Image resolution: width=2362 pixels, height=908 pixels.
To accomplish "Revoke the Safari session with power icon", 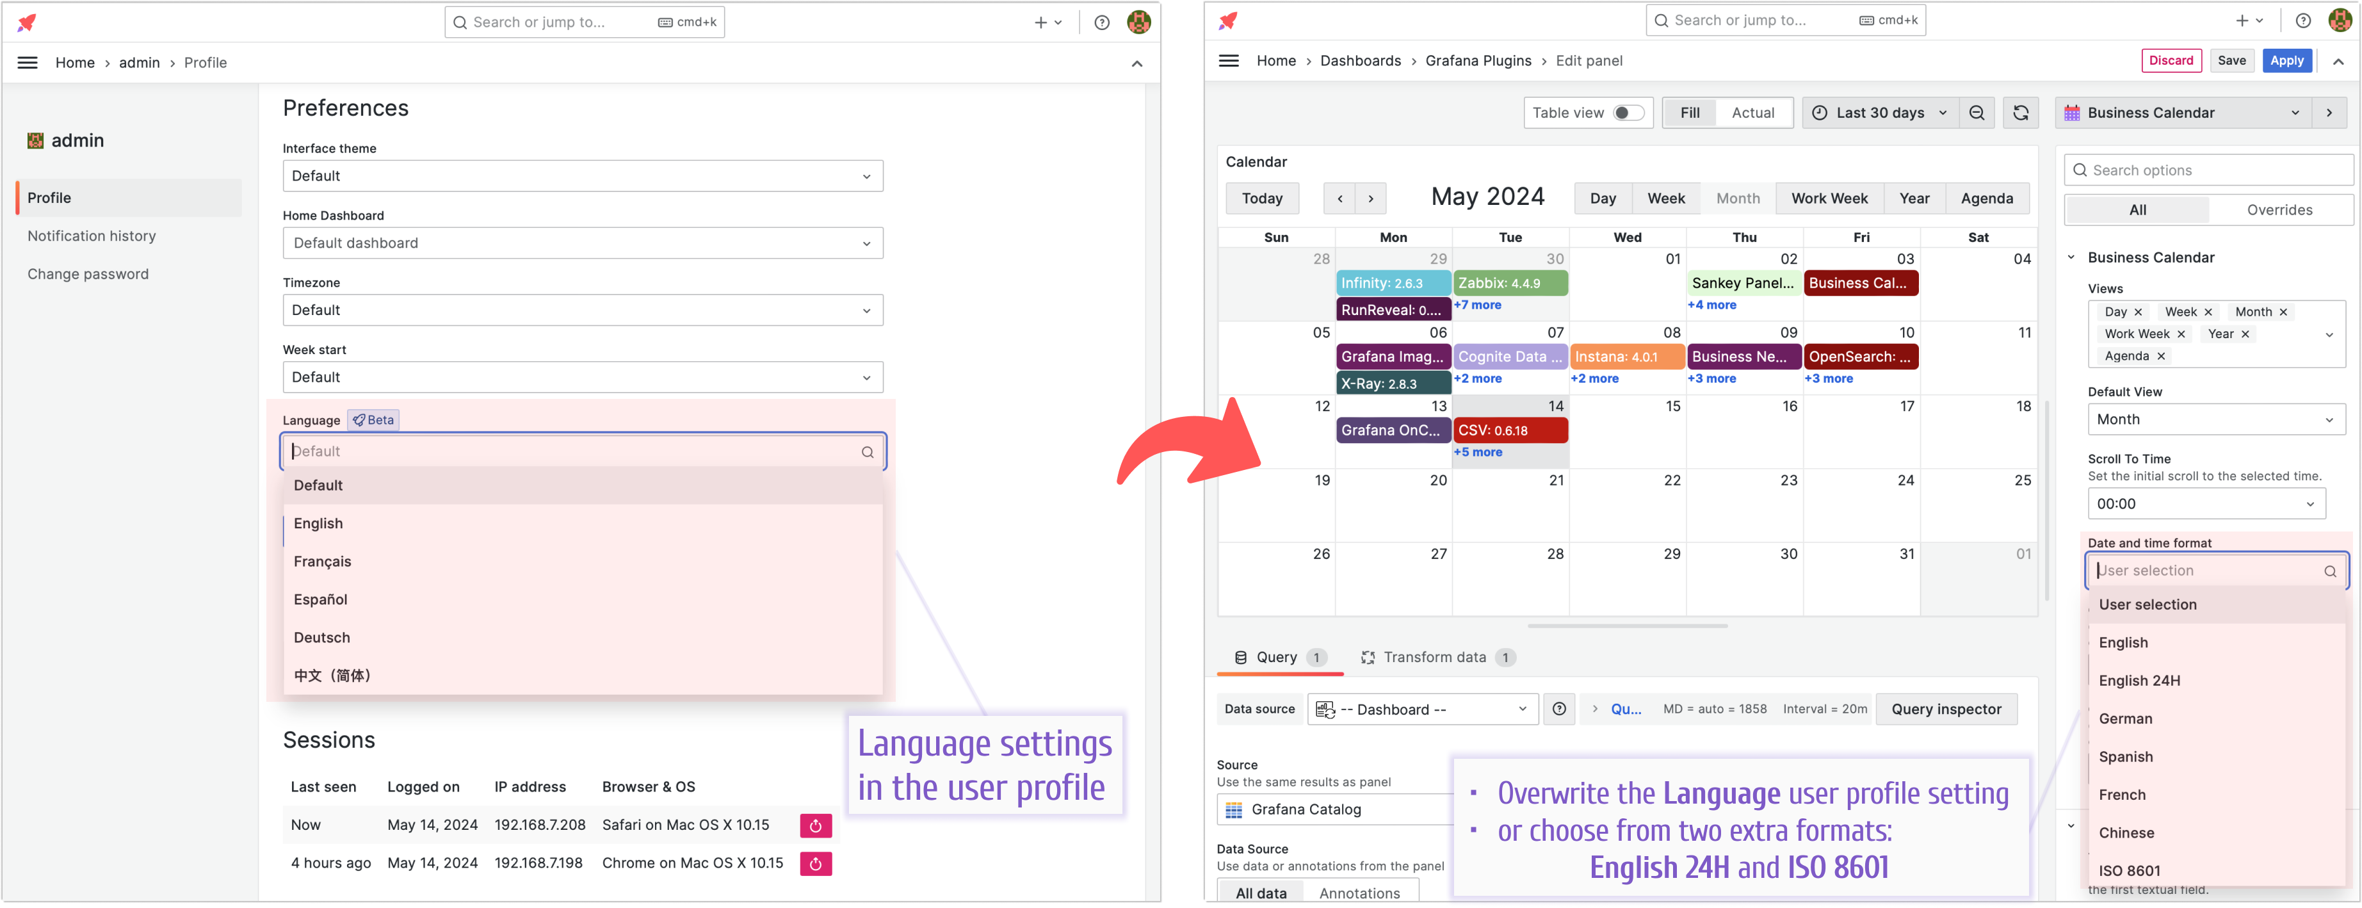I will point(815,825).
